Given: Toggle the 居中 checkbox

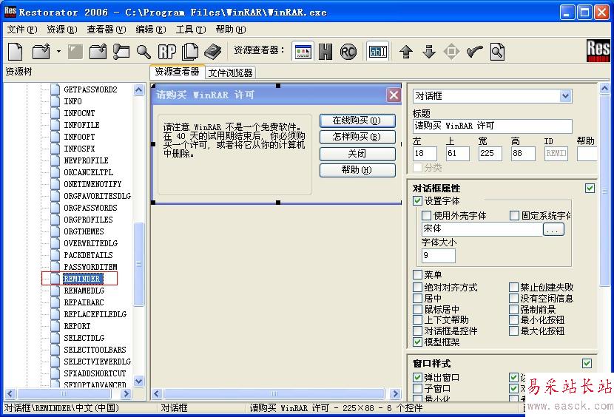Looking at the screenshot, I should point(417,299).
